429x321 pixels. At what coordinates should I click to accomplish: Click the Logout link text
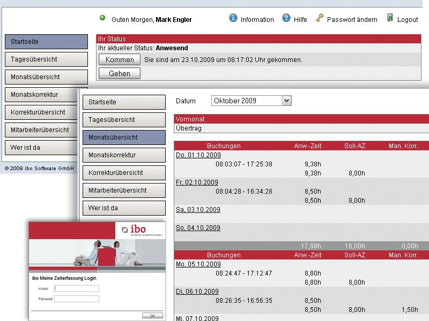click(x=408, y=20)
